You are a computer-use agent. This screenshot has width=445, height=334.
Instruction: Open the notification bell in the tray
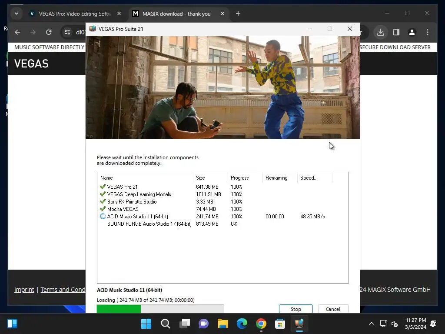coord(433,324)
